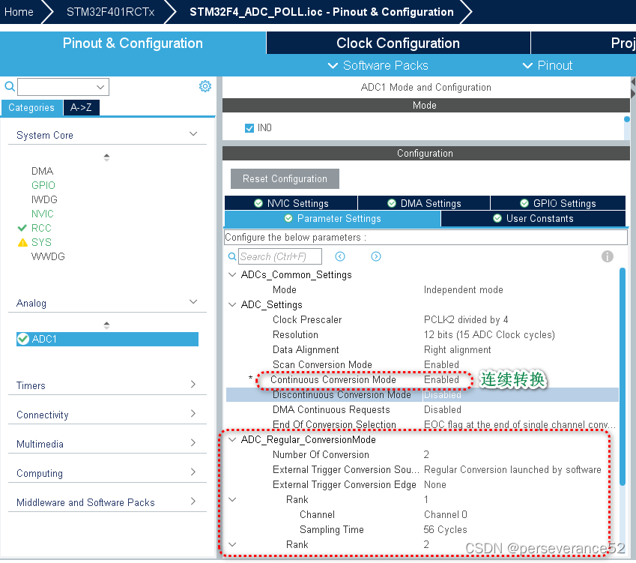636x563 pixels.
Task: Click the parameter info icon
Action: pyautogui.click(x=608, y=256)
